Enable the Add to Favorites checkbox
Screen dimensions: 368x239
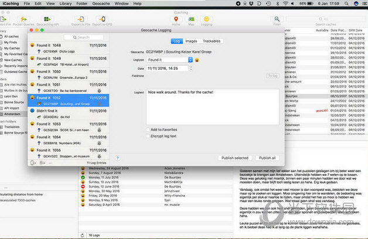[148, 129]
